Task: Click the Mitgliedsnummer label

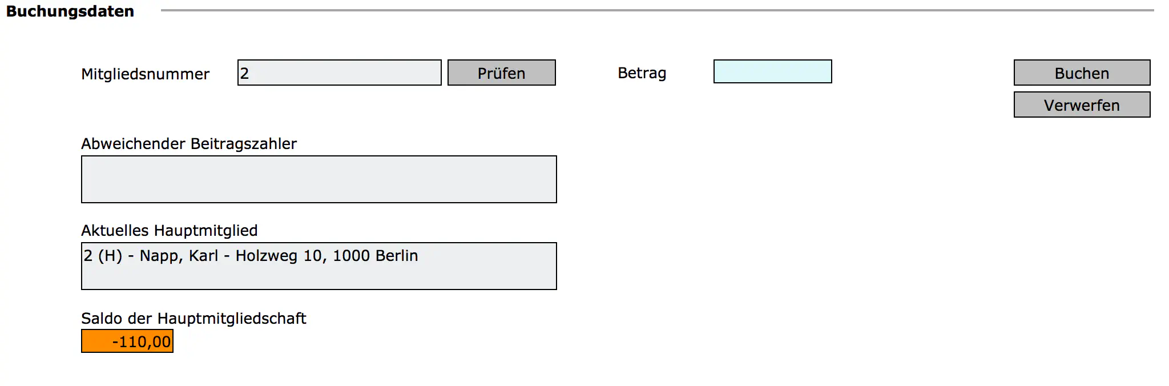Action: (146, 73)
